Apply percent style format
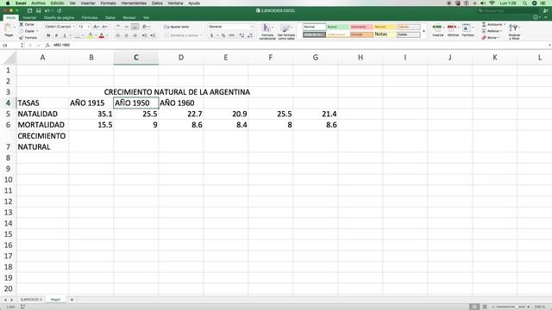 point(223,35)
